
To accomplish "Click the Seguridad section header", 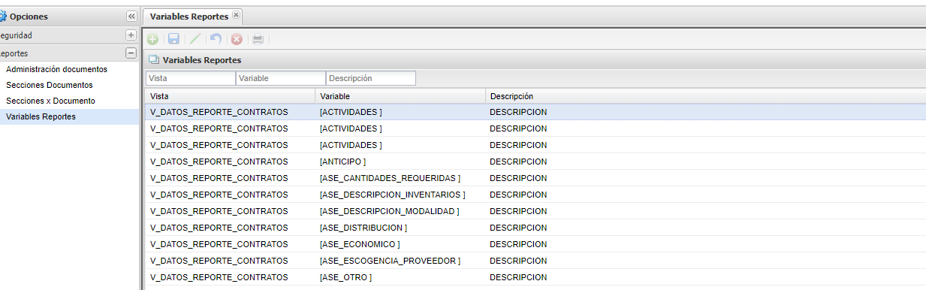I will click(69, 35).
